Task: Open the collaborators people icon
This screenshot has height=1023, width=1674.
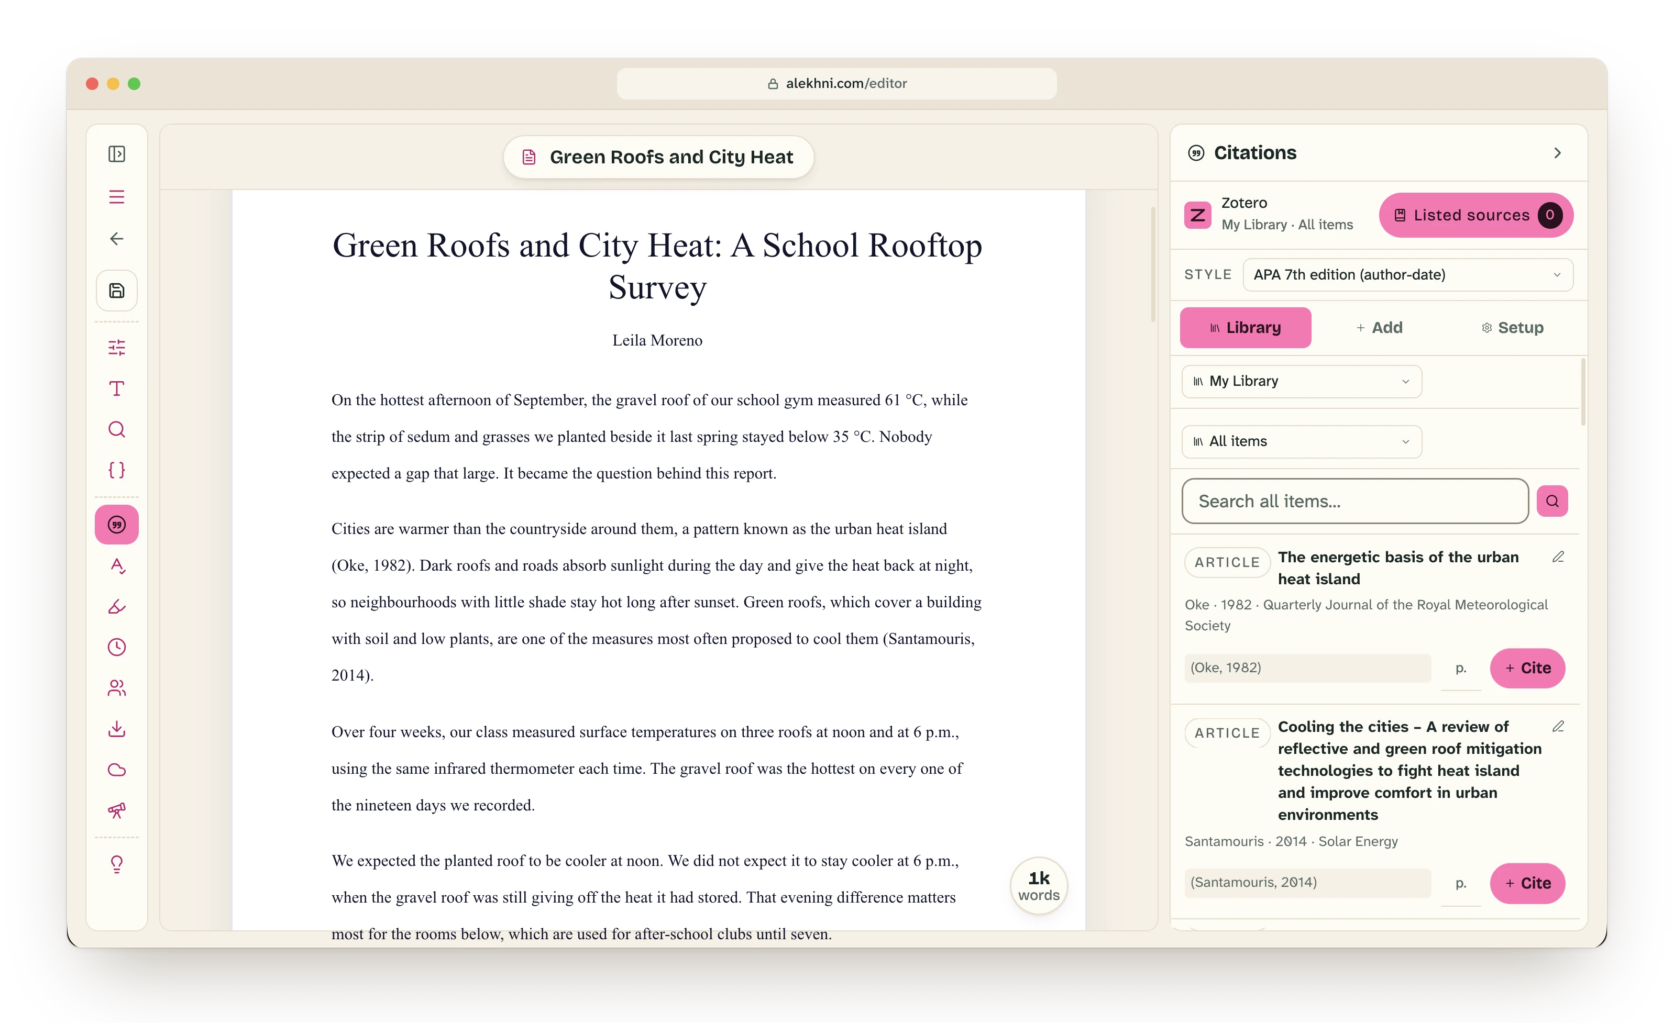Action: click(x=117, y=688)
